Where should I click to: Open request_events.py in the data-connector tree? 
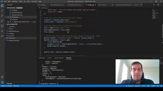(14, 40)
